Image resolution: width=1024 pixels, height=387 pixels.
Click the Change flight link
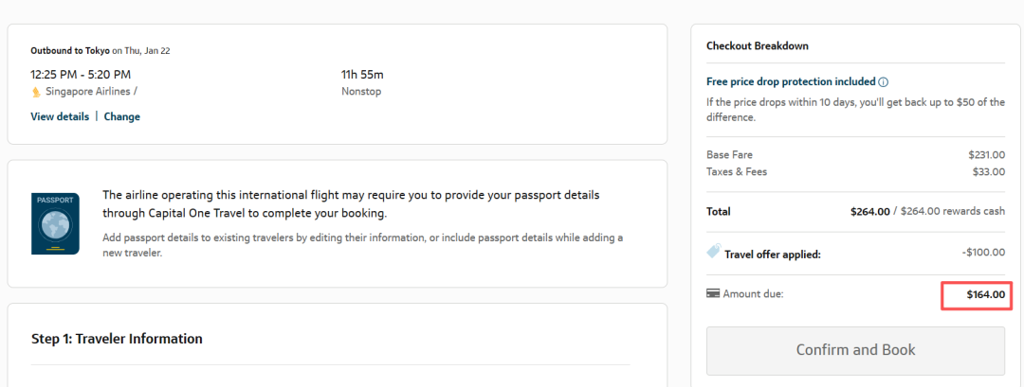pyautogui.click(x=121, y=116)
